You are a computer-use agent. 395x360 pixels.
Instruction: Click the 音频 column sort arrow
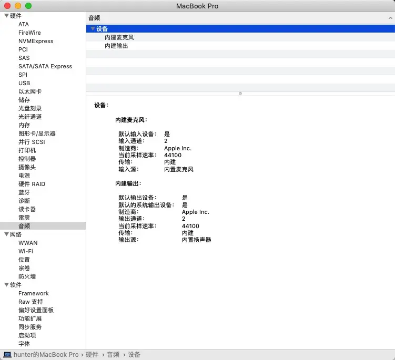click(x=390, y=18)
